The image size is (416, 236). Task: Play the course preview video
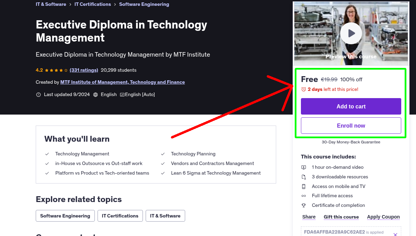351,33
